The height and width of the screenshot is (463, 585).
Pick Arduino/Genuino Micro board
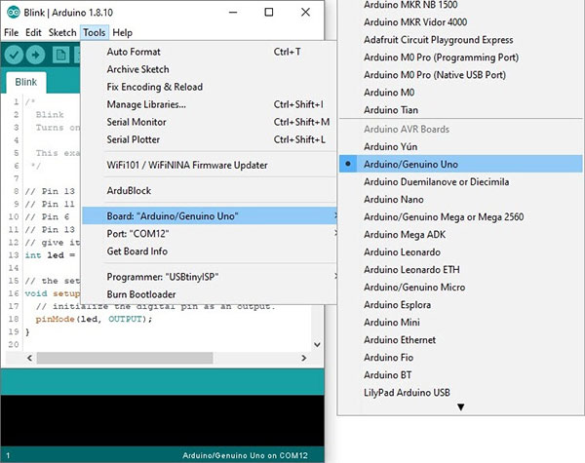pos(461,287)
